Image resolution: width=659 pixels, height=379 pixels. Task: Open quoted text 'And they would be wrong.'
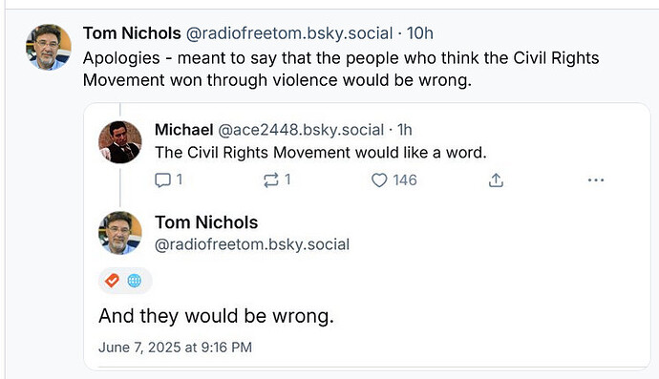217,316
